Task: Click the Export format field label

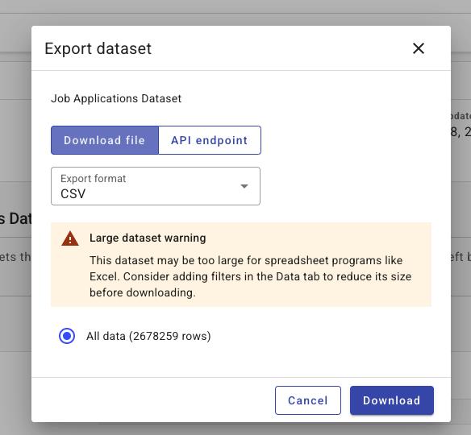Action: pyautogui.click(x=93, y=179)
